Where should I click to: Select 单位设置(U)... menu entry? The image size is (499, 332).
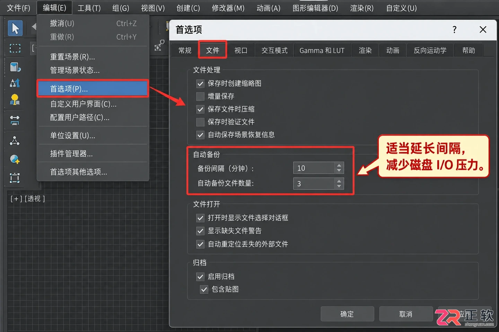point(93,136)
